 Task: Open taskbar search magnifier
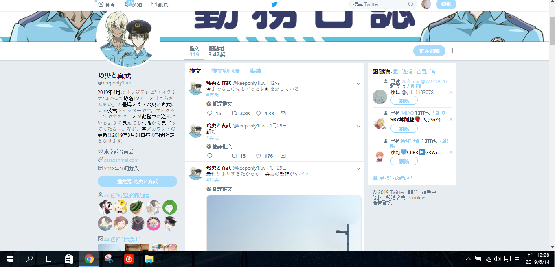point(29,259)
